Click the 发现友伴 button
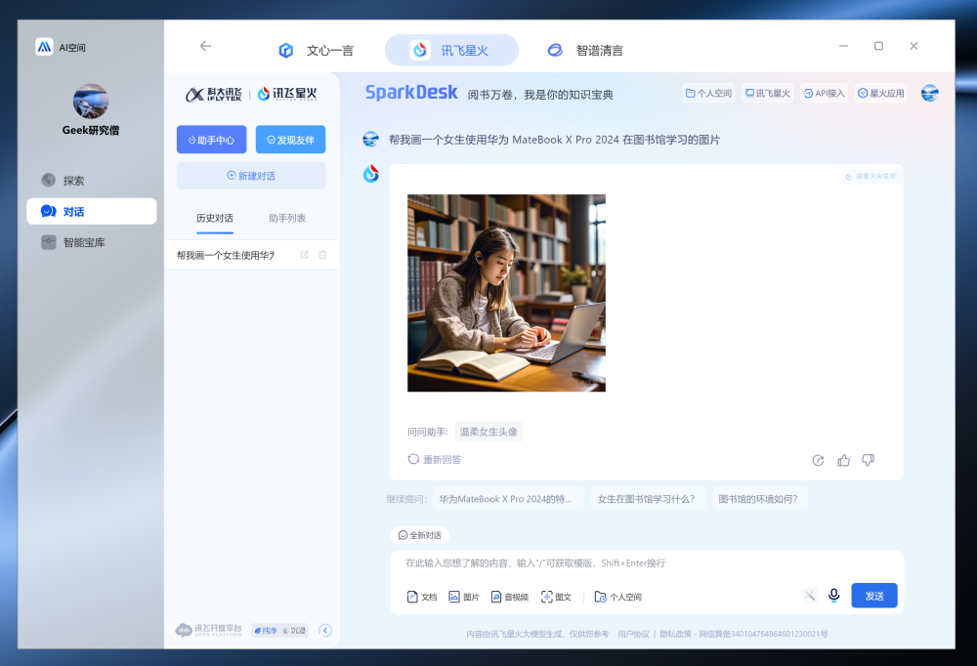The width and height of the screenshot is (977, 666). pyautogui.click(x=290, y=140)
